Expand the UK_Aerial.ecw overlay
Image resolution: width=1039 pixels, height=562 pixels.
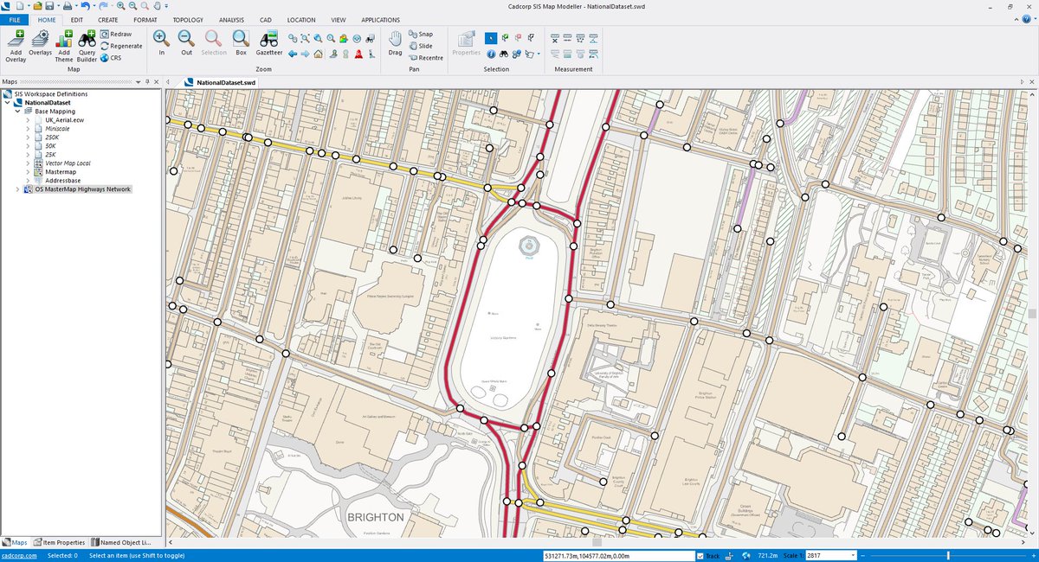click(x=28, y=120)
